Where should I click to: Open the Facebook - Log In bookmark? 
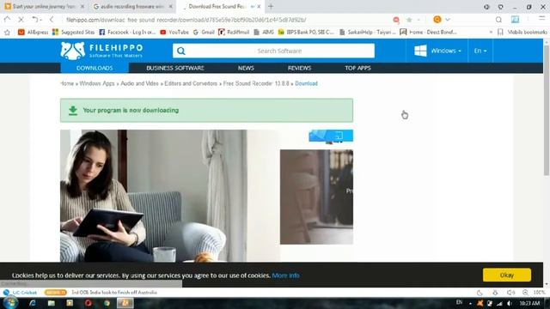pos(127,33)
